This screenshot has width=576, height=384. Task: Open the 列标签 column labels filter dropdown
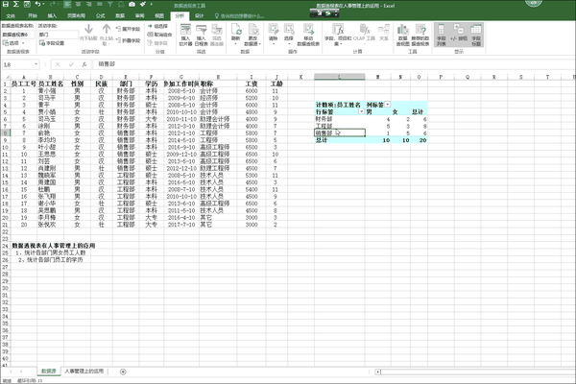click(388, 105)
